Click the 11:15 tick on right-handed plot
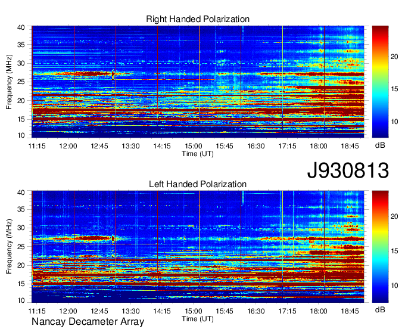The height and width of the screenshot is (329, 405). (37, 146)
